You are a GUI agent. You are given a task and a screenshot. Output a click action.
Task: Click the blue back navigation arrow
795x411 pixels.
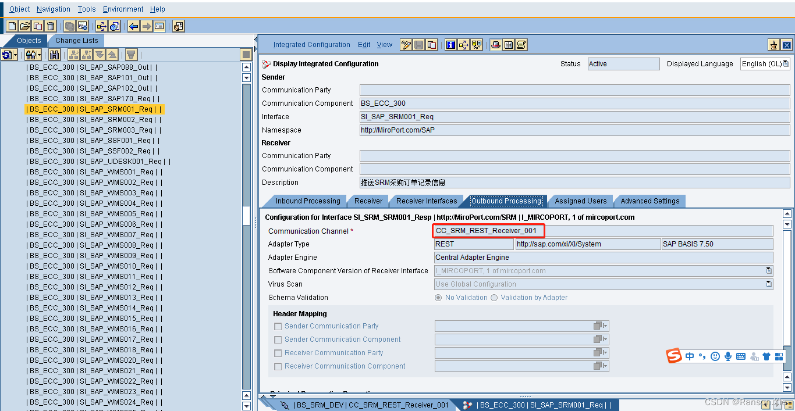click(133, 26)
